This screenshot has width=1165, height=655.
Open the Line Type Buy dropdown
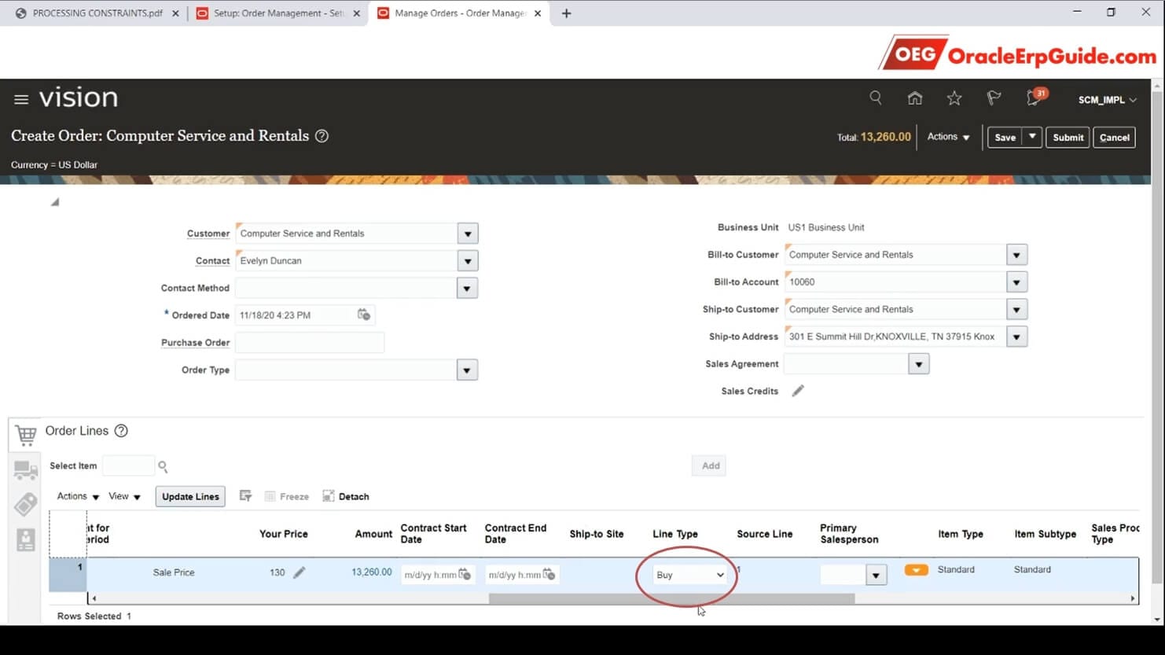point(690,575)
